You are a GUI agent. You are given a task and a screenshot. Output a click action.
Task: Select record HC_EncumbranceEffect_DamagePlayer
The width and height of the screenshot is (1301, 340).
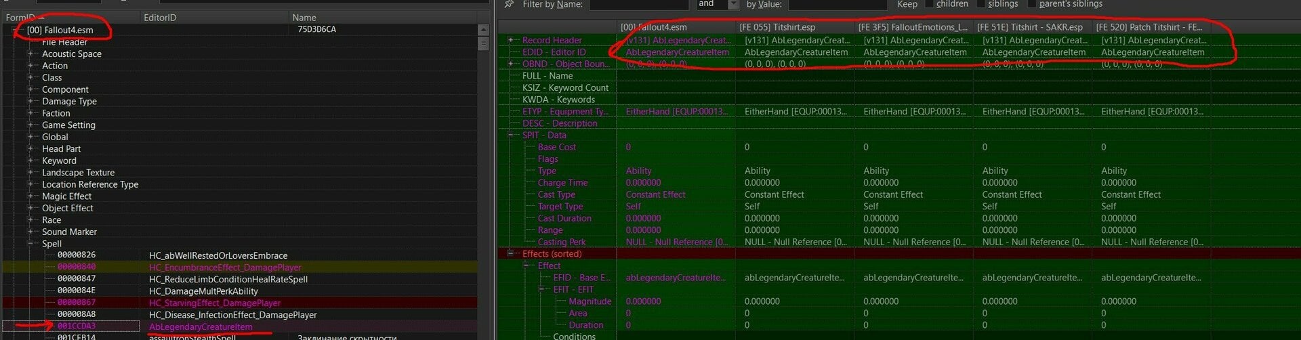(x=225, y=268)
